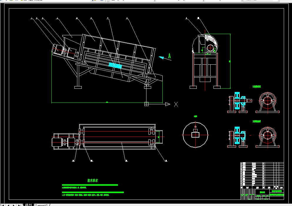Open the Layout1 tab
This screenshot has height=206, width=292.
pyautogui.click(x=41, y=205)
